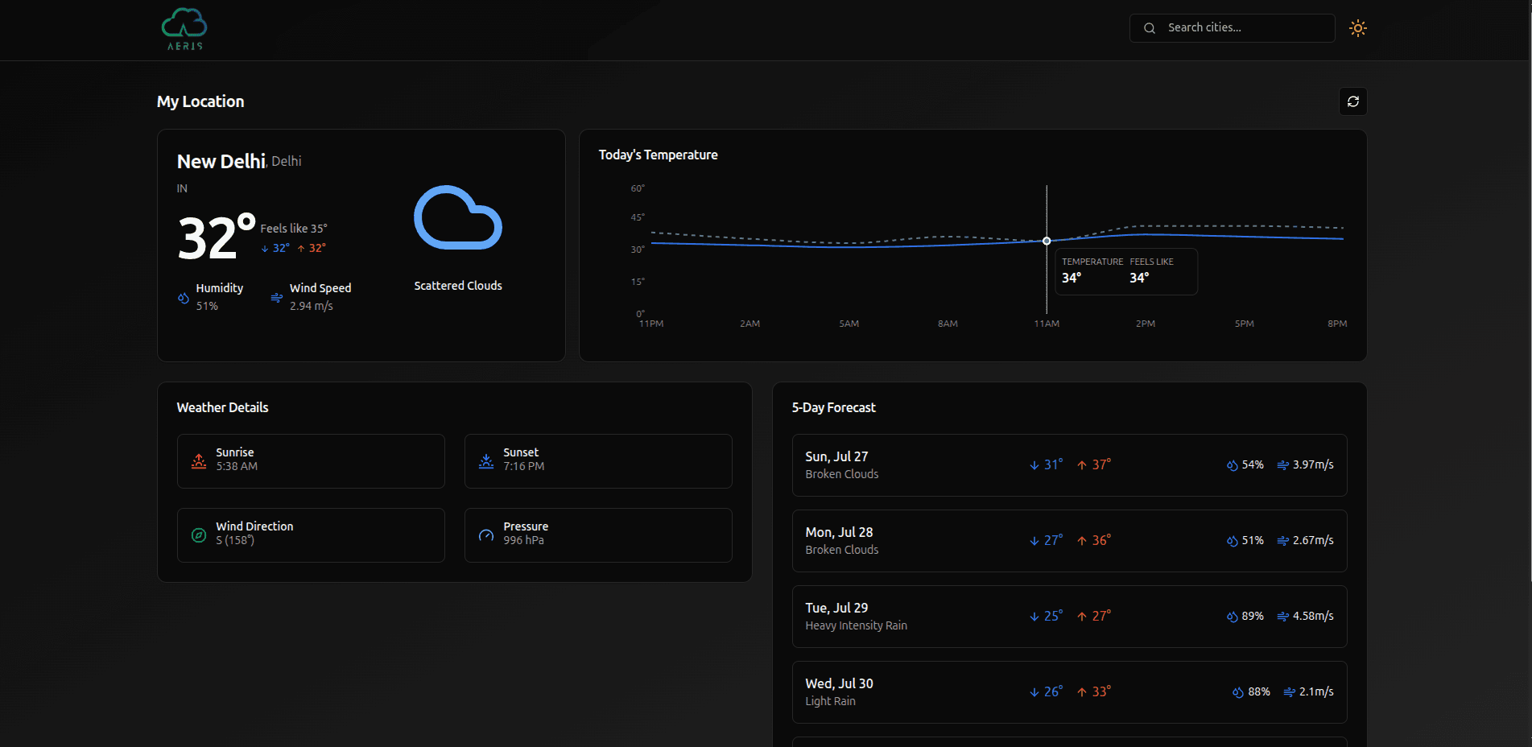Click the low-temp arrow beside 25°
Screen dimensions: 1532x747
[x=1034, y=617]
